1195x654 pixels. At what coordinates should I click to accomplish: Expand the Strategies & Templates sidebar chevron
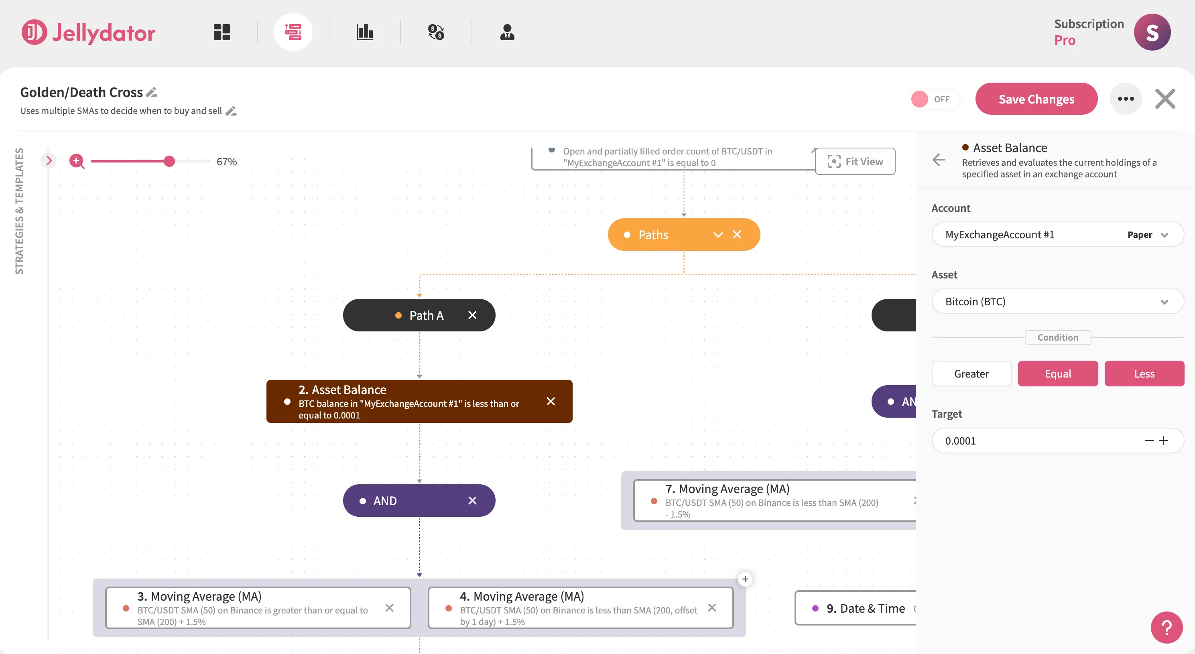click(x=49, y=160)
